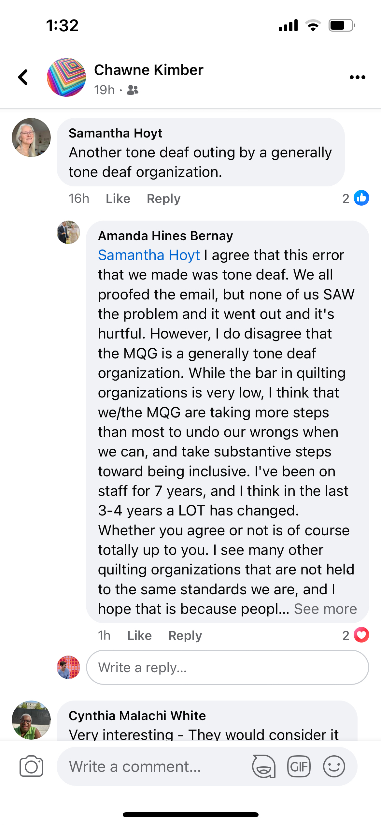Like Amanda Hines Bernay's reply

(x=139, y=635)
